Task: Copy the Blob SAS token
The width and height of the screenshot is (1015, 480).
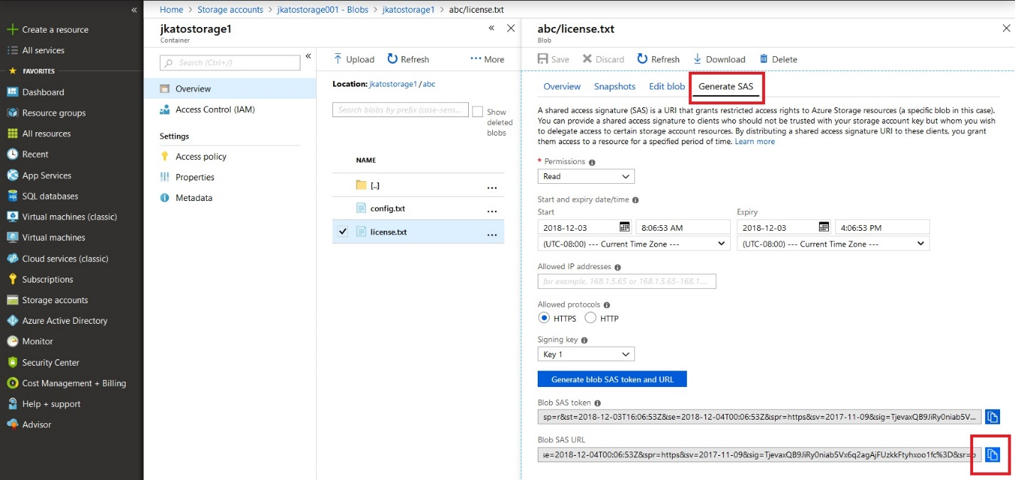Action: click(993, 417)
